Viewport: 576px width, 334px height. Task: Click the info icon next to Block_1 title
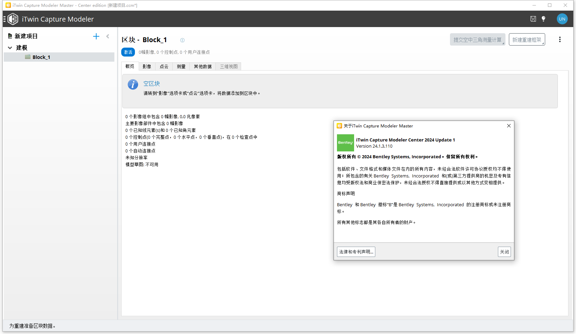183,40
